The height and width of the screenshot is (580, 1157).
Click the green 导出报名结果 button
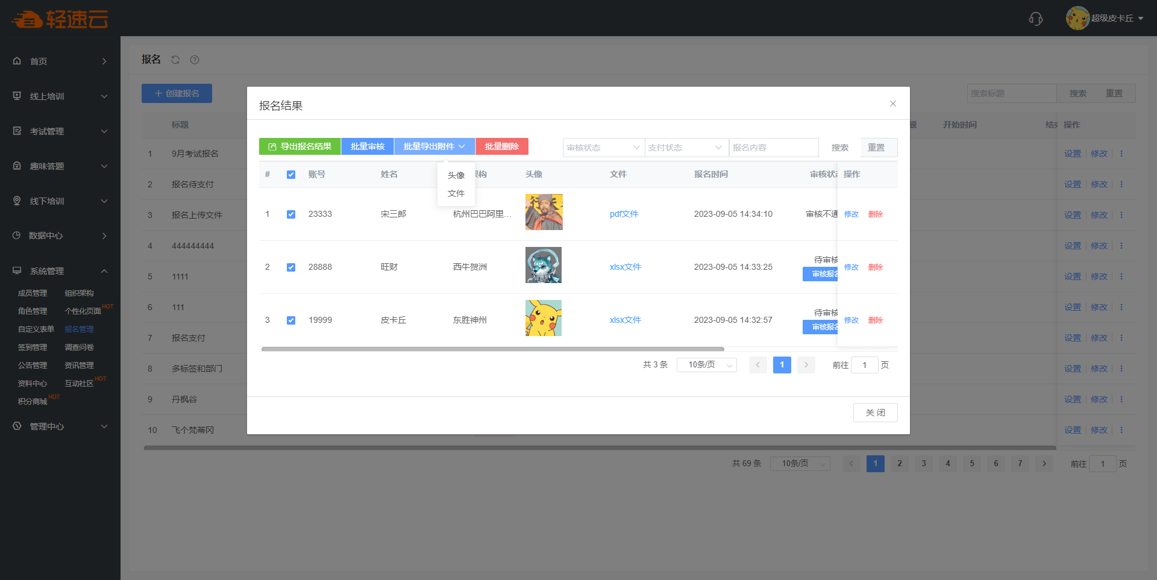click(299, 146)
